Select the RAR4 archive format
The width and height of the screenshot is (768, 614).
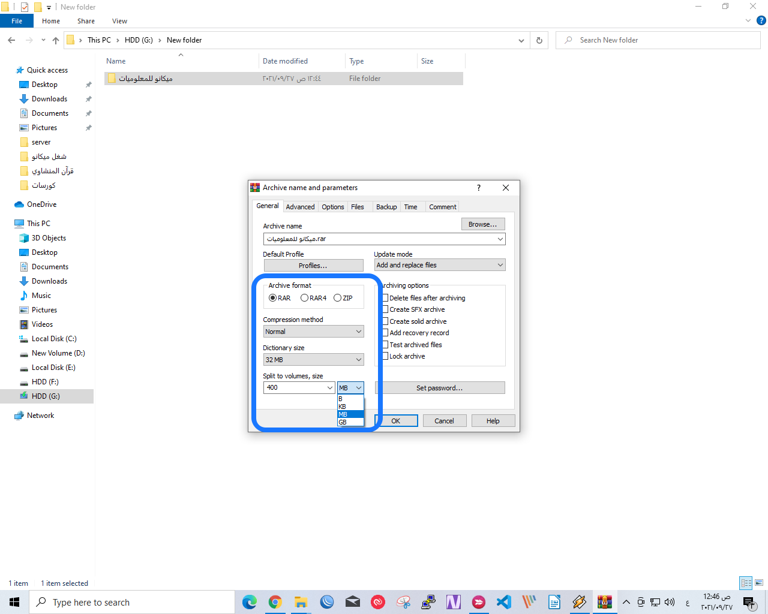(304, 298)
